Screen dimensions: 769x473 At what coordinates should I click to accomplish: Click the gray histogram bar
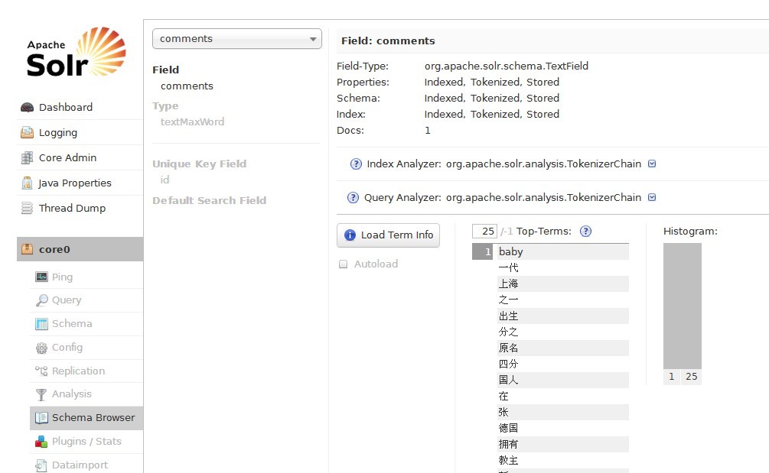click(683, 306)
